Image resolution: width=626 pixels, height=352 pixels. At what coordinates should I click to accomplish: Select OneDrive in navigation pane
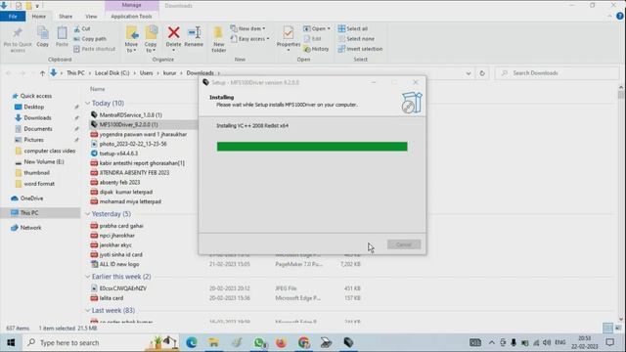(31, 198)
